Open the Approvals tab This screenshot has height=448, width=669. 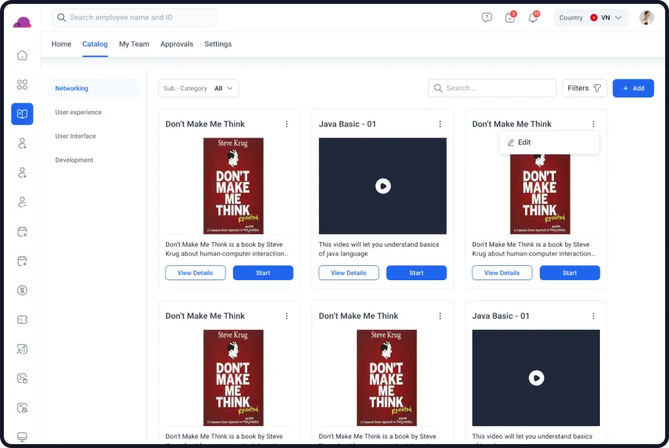pyautogui.click(x=177, y=44)
